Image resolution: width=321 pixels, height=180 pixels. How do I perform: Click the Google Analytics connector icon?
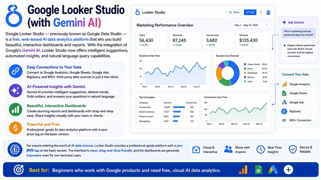(x=284, y=84)
